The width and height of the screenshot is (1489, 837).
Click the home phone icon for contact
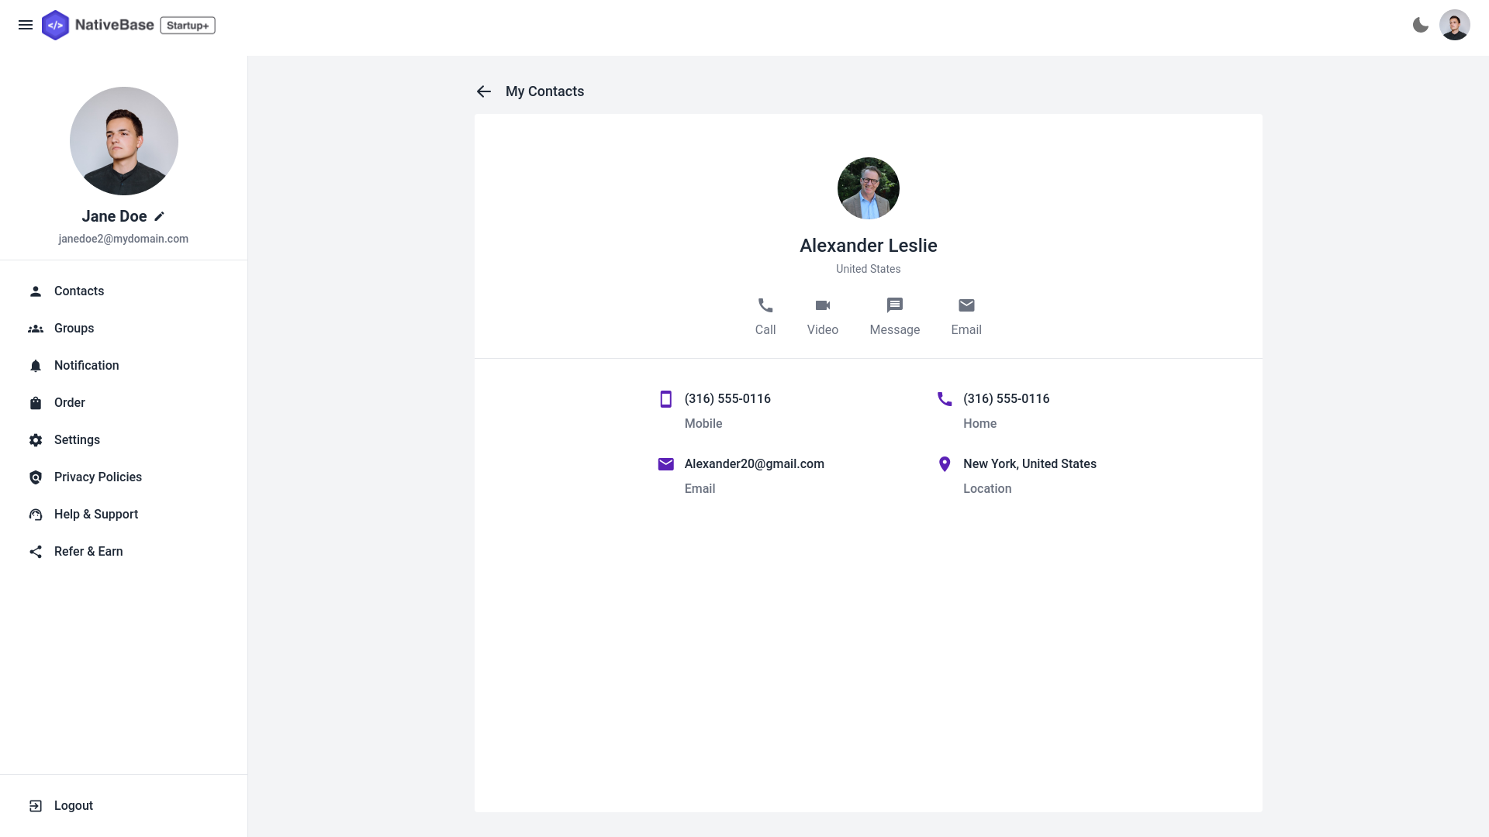click(945, 398)
